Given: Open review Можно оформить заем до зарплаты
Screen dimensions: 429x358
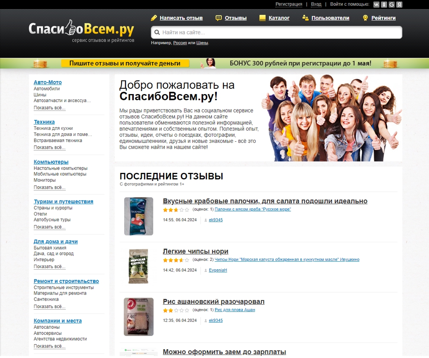Looking at the screenshot, I should click(224, 352).
